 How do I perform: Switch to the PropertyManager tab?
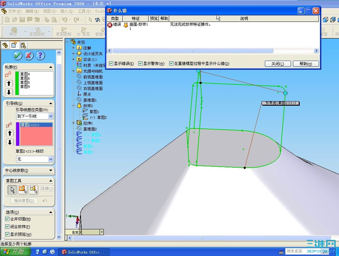point(14,45)
